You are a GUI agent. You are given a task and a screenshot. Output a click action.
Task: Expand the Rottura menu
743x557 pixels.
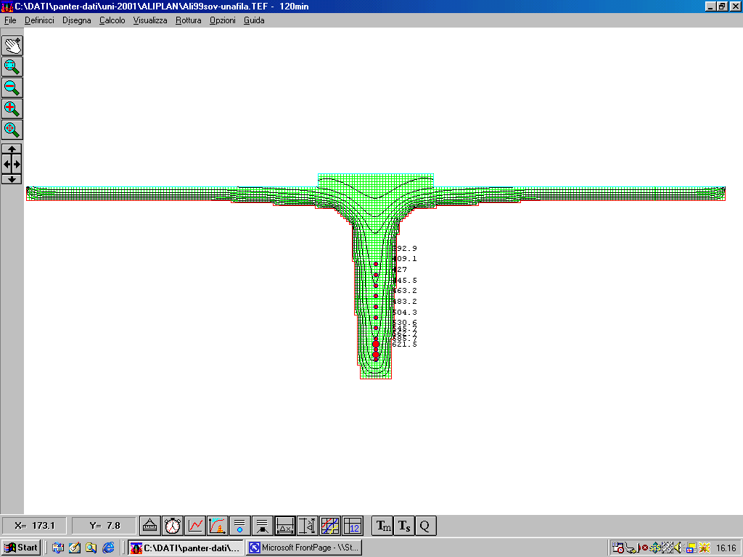point(188,20)
